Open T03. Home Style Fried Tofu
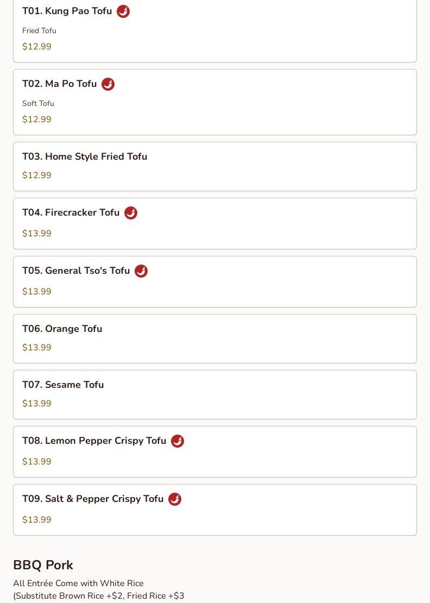The height and width of the screenshot is (603, 430). [x=215, y=167]
